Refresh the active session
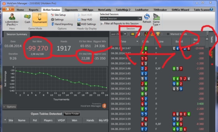This screenshot has width=218, height=132. 147,18
